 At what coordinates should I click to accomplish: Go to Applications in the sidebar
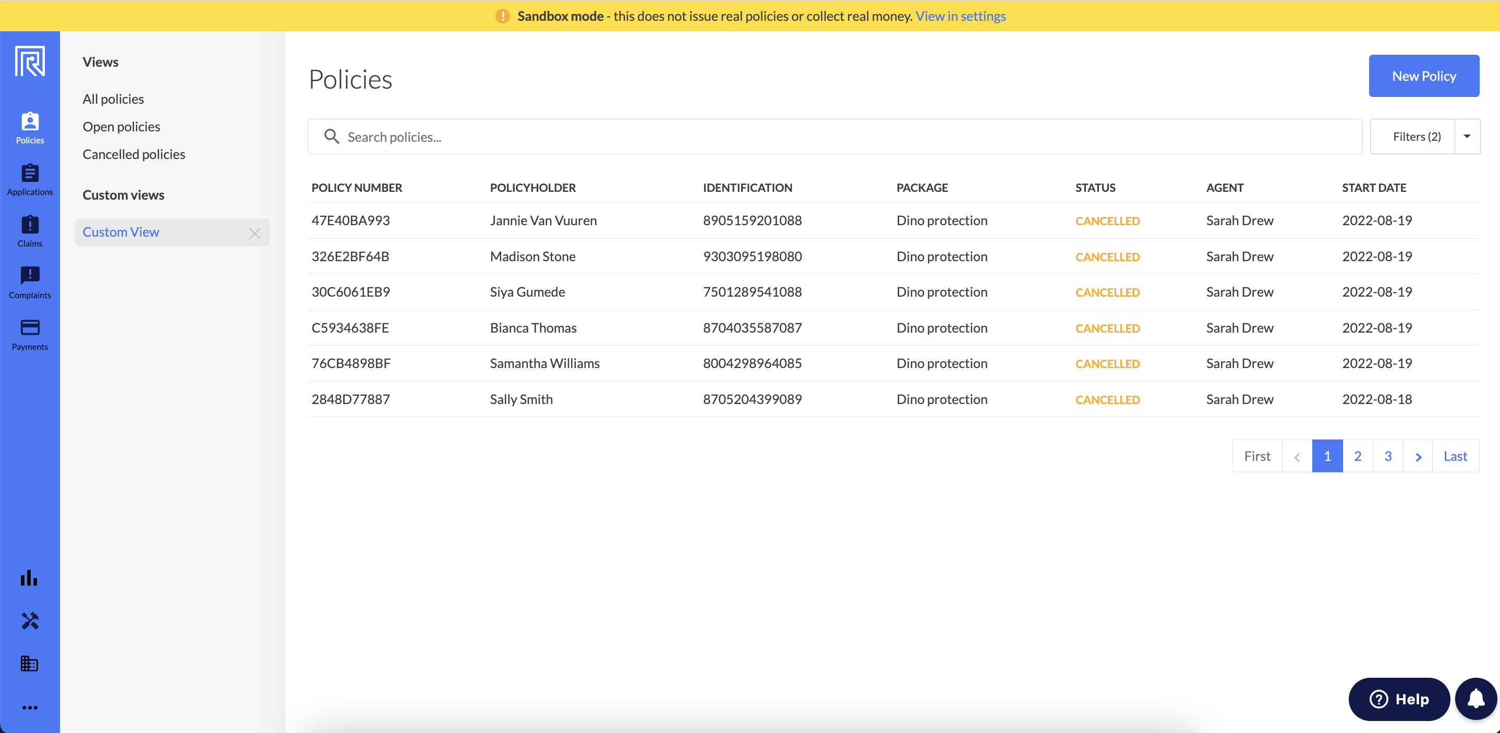coord(30,179)
